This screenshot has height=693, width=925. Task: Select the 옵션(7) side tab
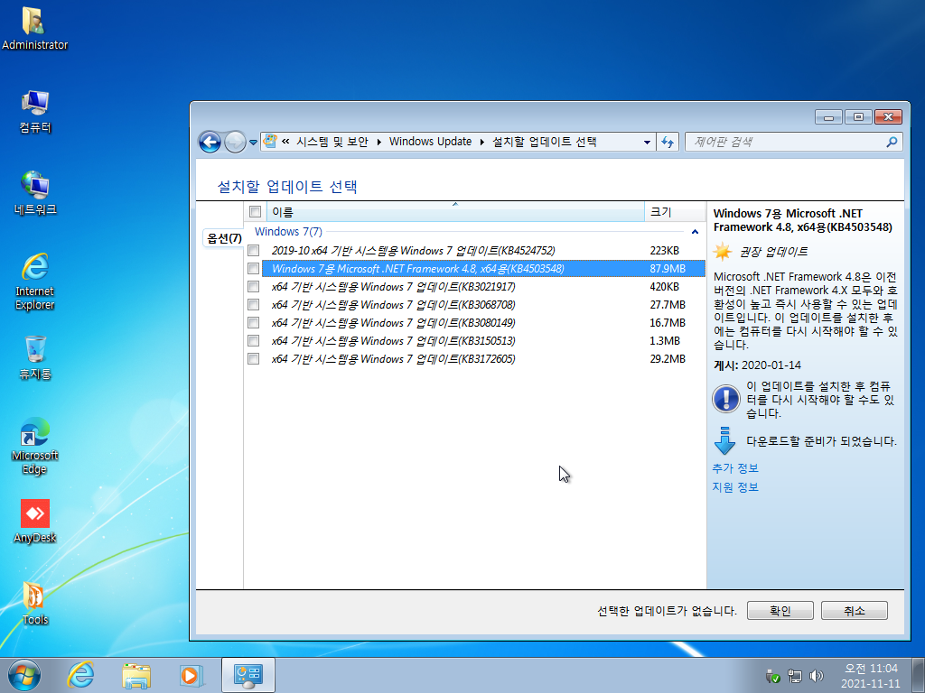(x=224, y=238)
